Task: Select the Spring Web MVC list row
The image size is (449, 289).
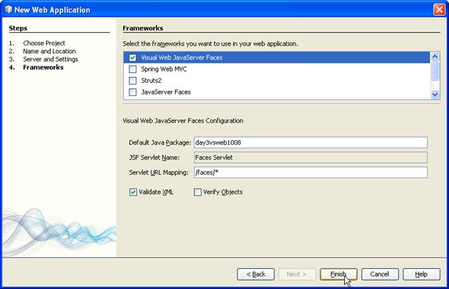Action: (277, 69)
